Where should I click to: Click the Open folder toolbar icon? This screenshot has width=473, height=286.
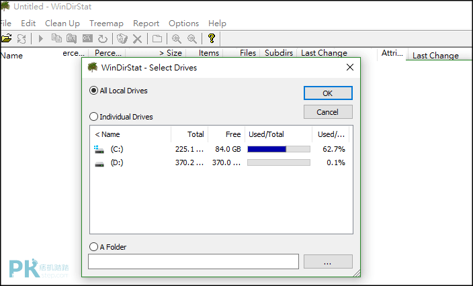pos(6,38)
